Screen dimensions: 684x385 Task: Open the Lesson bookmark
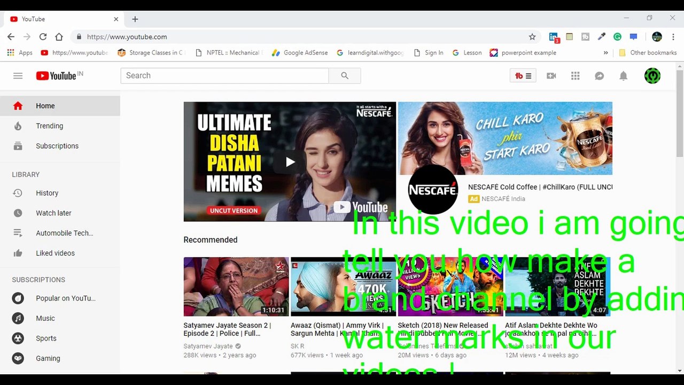pyautogui.click(x=467, y=53)
